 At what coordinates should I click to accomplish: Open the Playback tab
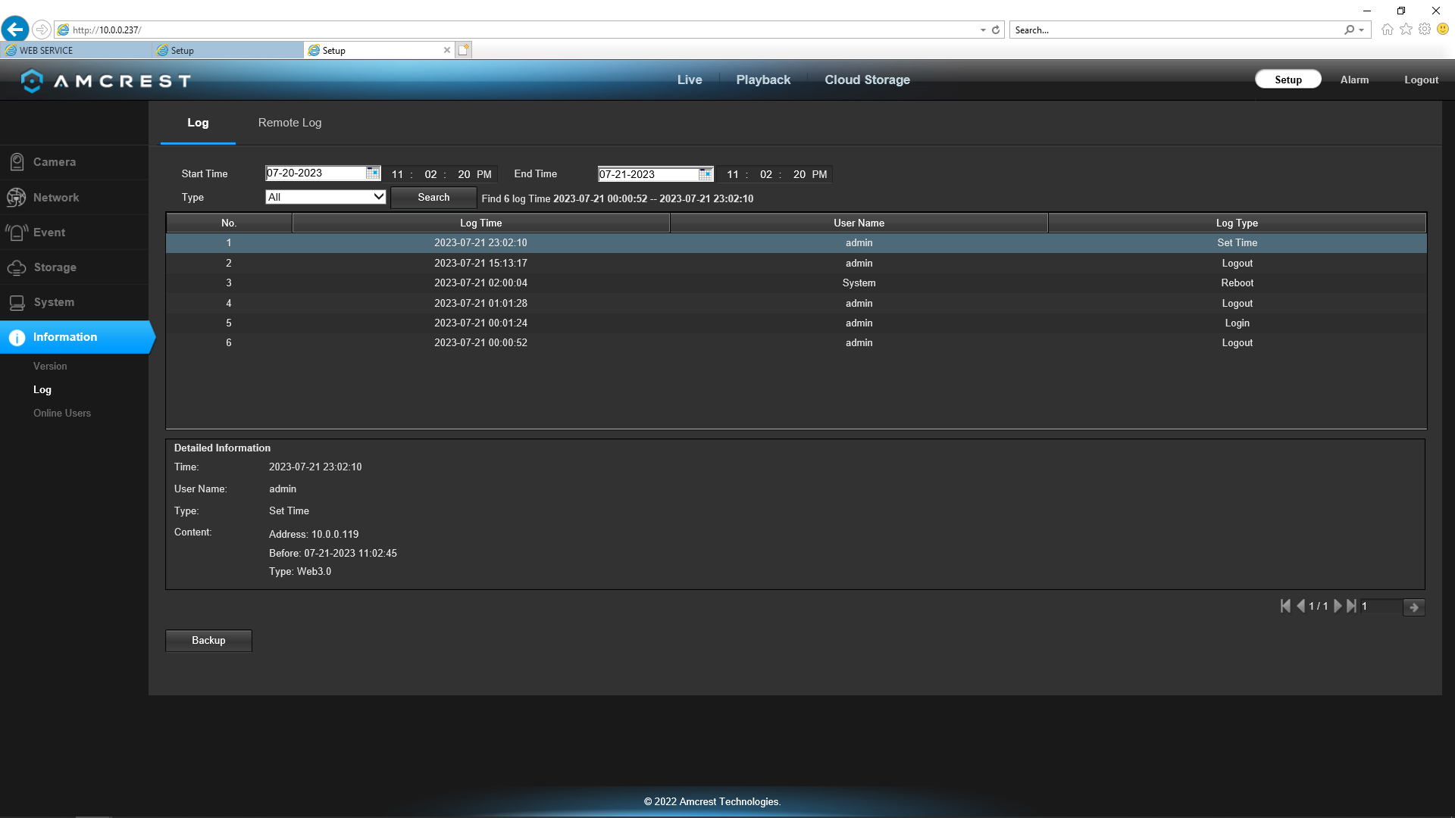tap(763, 80)
